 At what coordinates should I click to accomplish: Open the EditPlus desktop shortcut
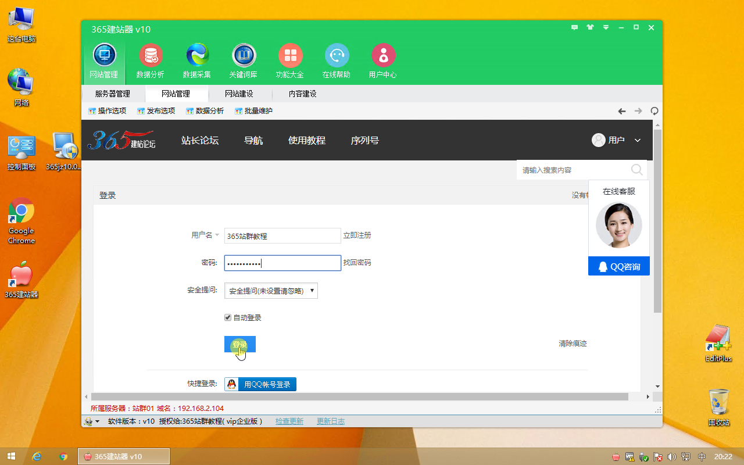[718, 343]
